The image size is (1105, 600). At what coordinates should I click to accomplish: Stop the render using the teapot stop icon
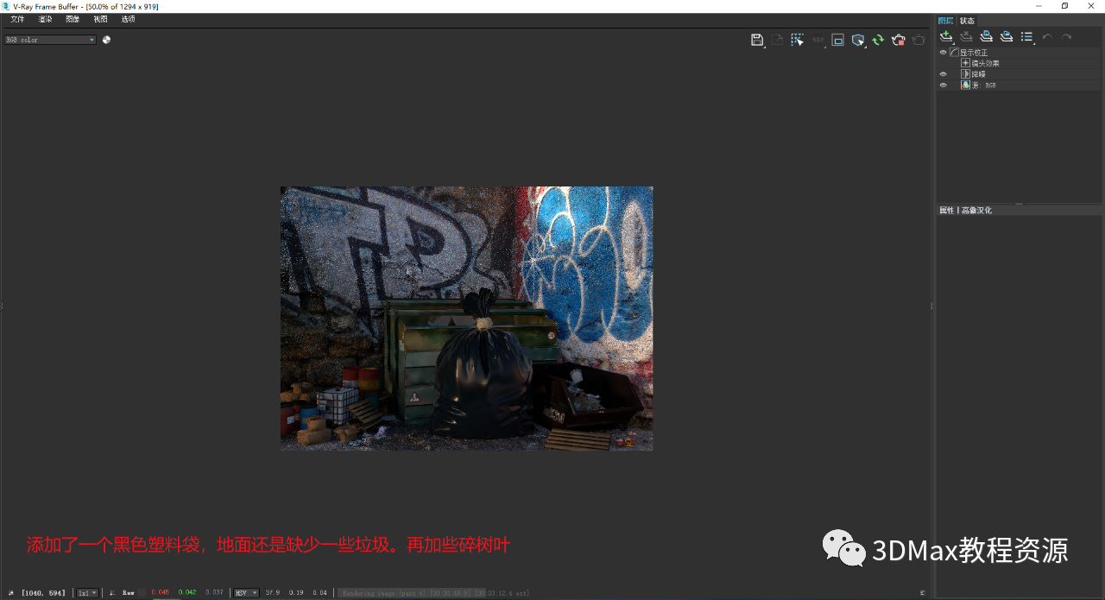click(x=898, y=39)
